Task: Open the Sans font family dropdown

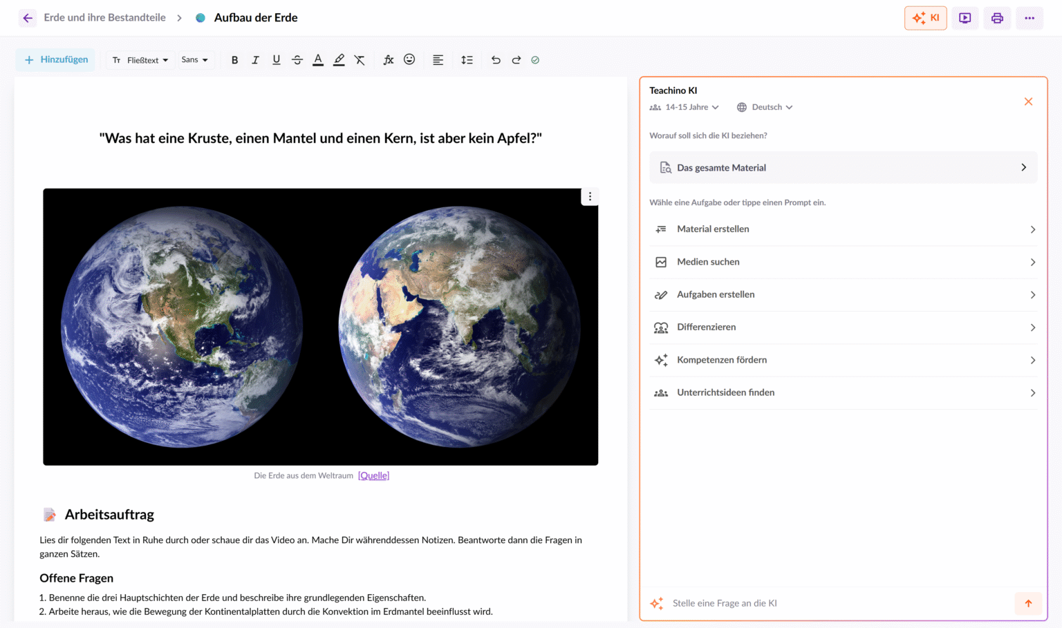Action: (196, 60)
